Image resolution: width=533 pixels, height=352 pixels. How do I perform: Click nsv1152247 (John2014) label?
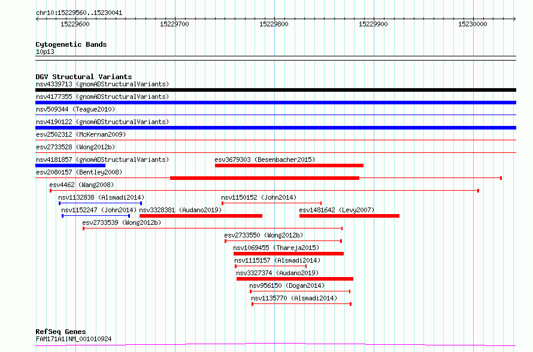tap(99, 210)
